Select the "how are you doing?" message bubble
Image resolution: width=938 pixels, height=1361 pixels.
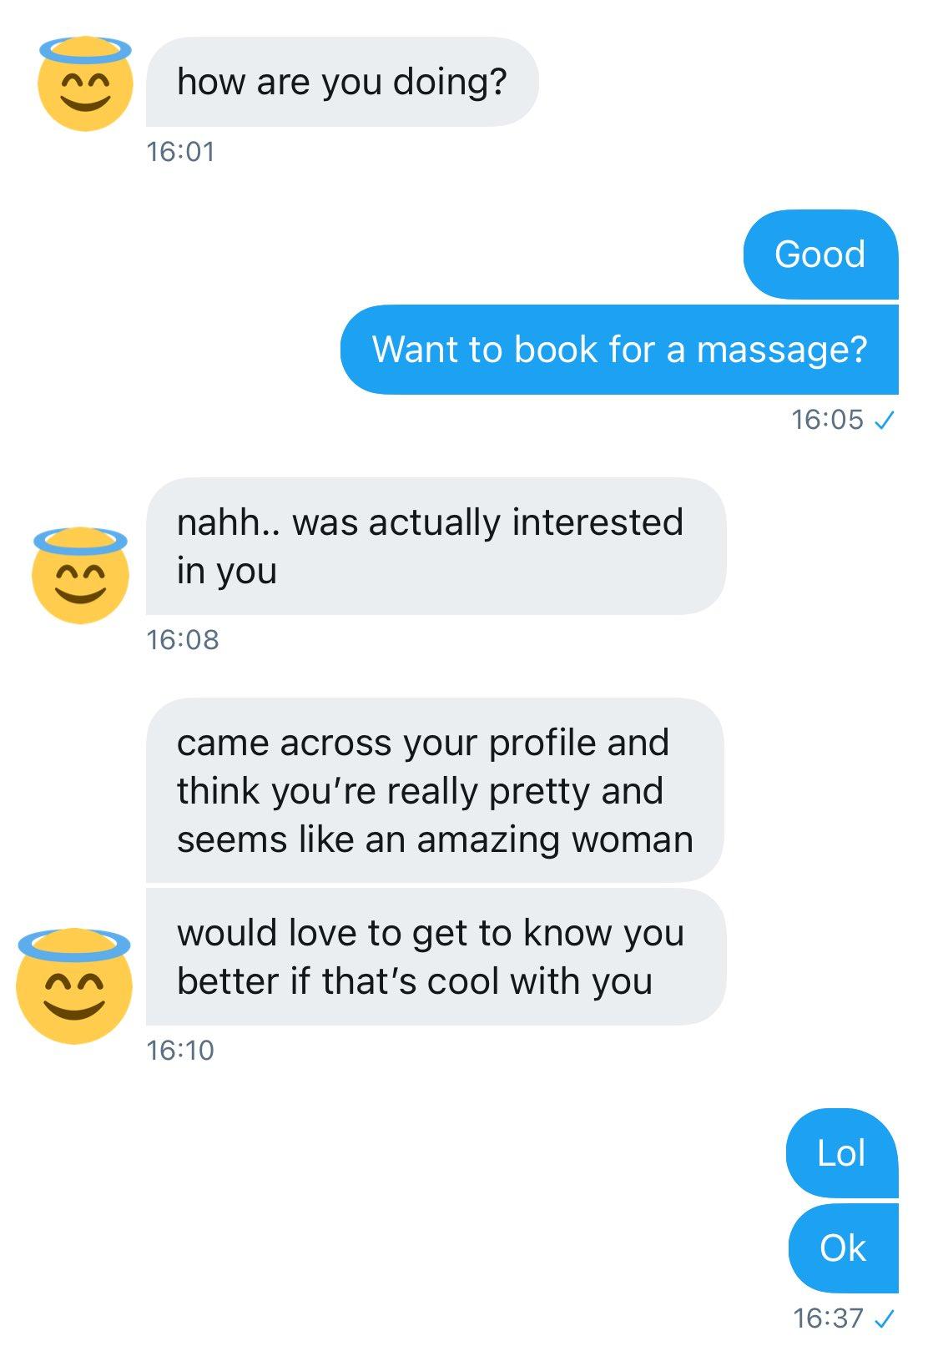tap(342, 83)
